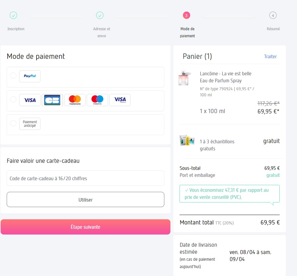Click the Mode de paiement step 3 indicator

(187, 15)
